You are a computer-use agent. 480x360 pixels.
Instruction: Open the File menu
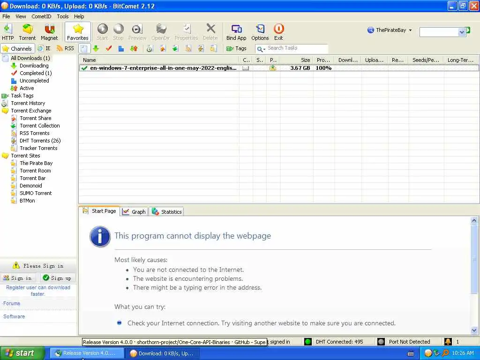pyautogui.click(x=6, y=16)
